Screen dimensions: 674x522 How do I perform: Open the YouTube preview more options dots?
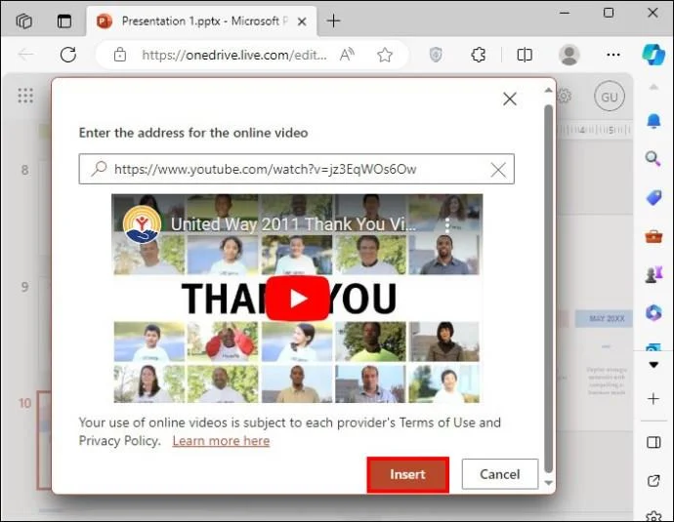(447, 224)
